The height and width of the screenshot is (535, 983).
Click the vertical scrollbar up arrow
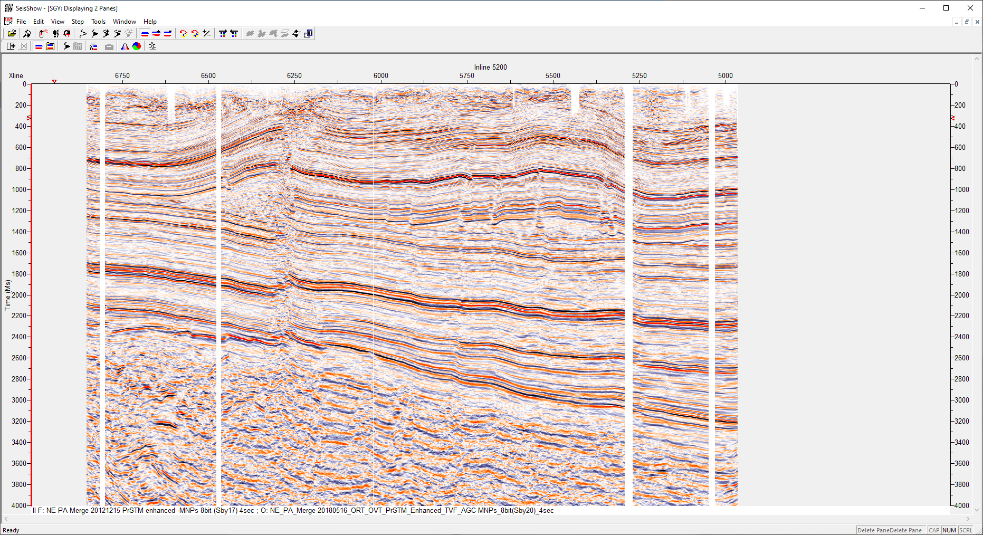click(x=977, y=58)
